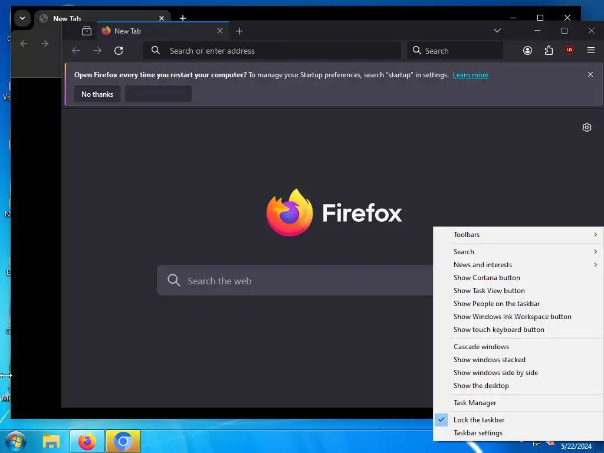The height and width of the screenshot is (453, 604).
Task: Open the List all tabs dropdown
Action: click(497, 31)
